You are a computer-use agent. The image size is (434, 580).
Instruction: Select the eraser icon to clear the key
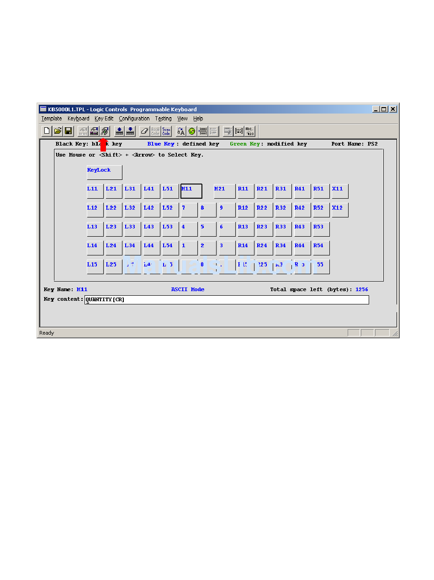pos(145,131)
